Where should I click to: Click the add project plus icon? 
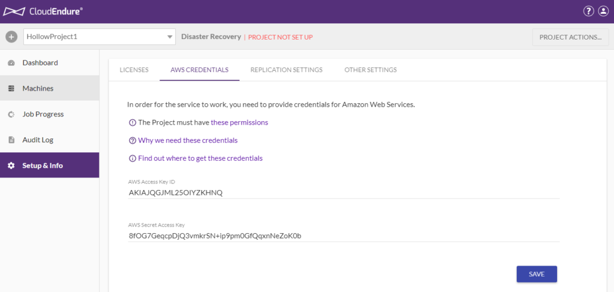point(11,37)
